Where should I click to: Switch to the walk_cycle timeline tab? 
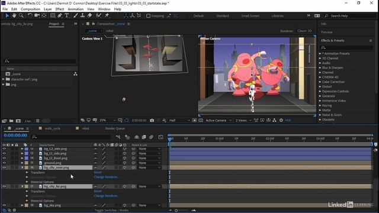pos(53,128)
